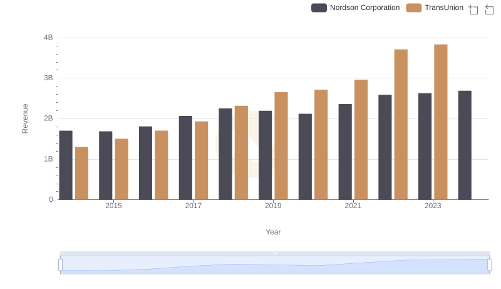Screen dimensions: 501x289
Task: Click the Revenue axis title
Action: tap(25, 118)
